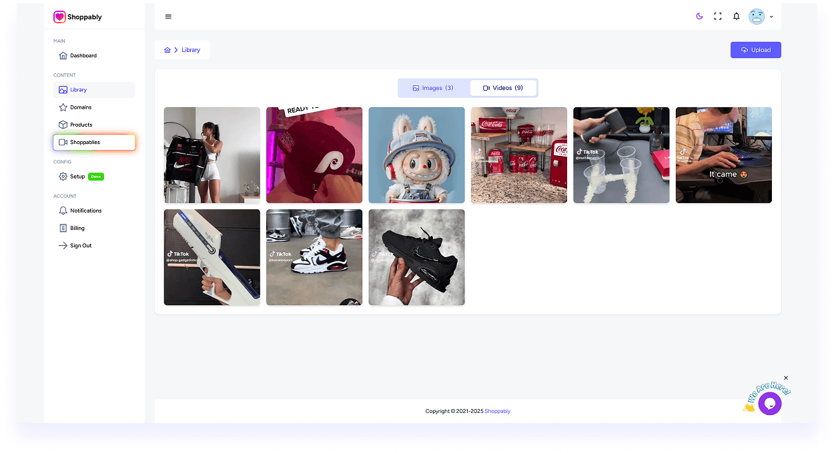Select the Domains star icon
This screenshot has height=453, width=834.
(x=62, y=107)
